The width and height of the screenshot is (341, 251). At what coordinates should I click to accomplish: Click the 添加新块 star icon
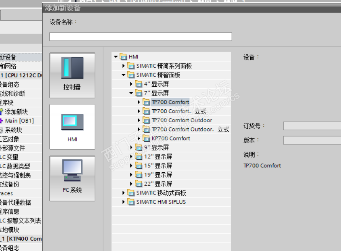pyautogui.click(x=2, y=112)
